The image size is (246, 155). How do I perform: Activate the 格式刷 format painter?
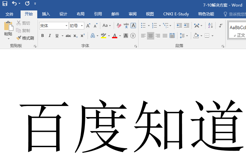tap(25, 38)
